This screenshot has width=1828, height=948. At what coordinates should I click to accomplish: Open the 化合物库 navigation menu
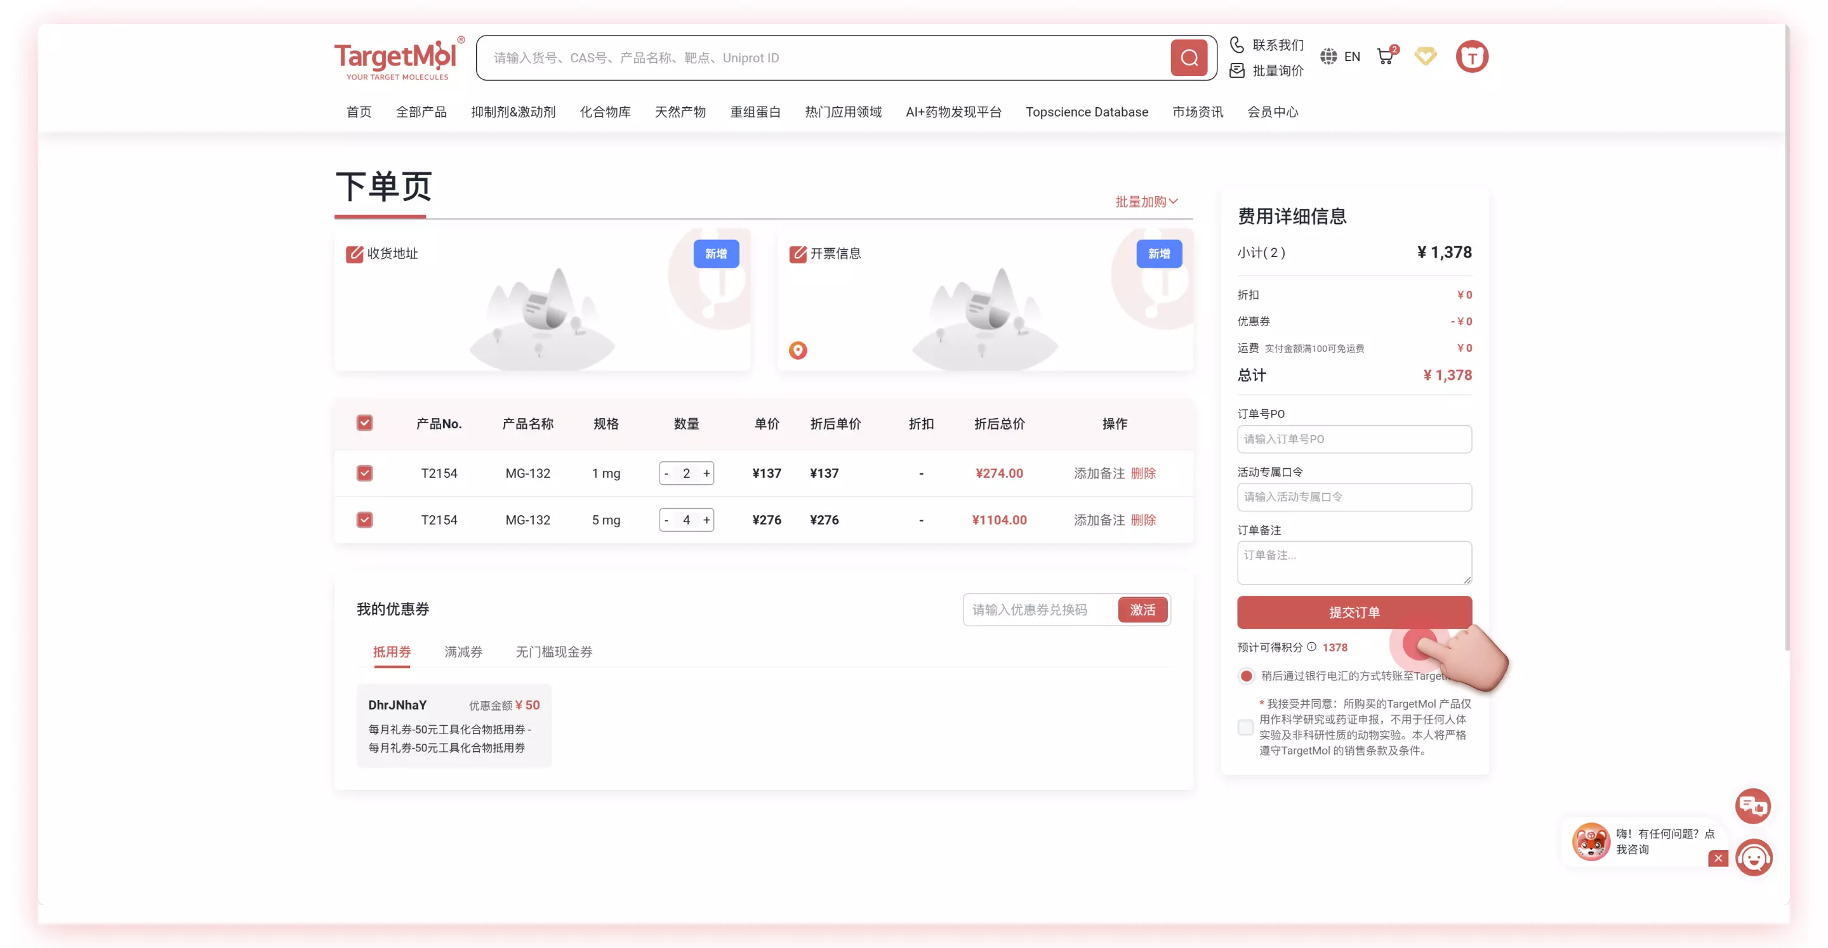605,112
